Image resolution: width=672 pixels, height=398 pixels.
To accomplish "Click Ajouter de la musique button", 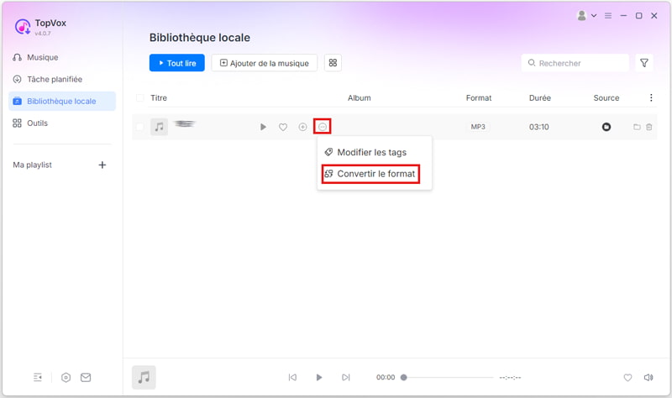I will point(265,63).
